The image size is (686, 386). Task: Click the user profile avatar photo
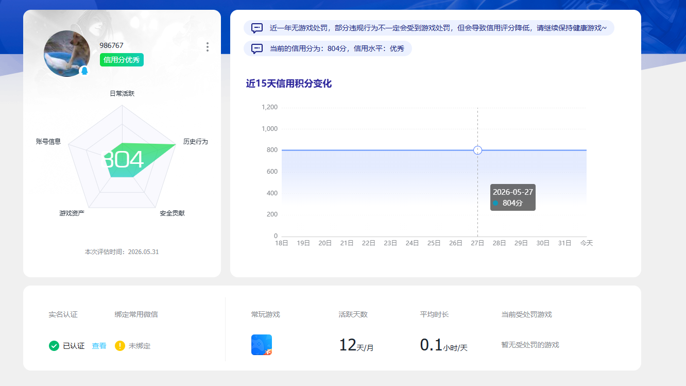67,54
